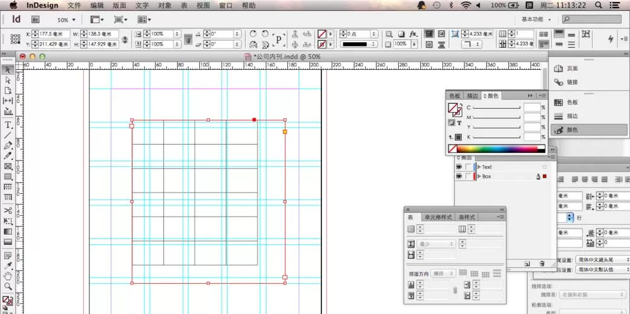The height and width of the screenshot is (314, 630).
Task: Select the Gradient Swatch tool
Action: coord(8,232)
